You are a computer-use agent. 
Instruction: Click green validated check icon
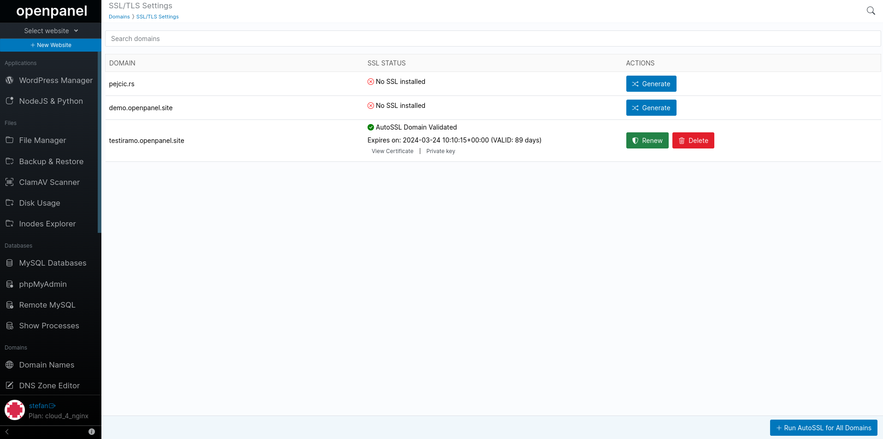point(371,127)
